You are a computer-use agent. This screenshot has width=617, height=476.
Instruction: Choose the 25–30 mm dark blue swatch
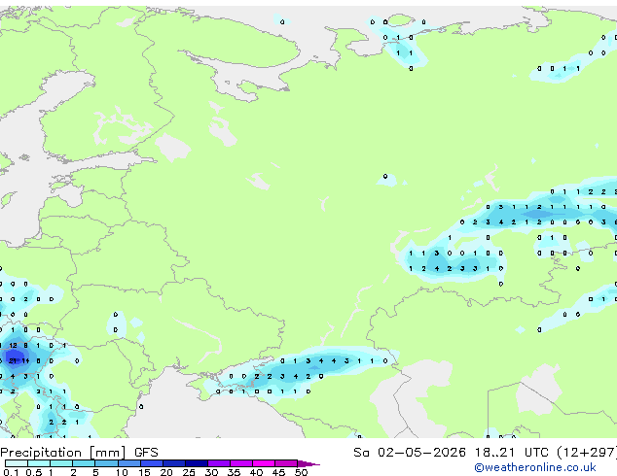(197, 463)
